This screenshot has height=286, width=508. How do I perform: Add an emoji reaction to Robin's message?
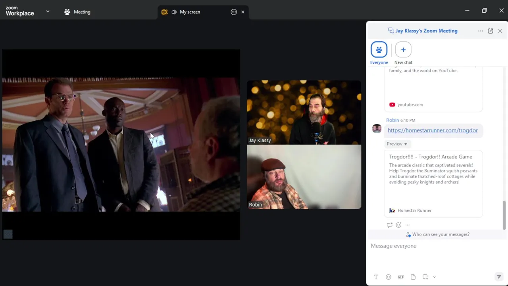(398, 225)
